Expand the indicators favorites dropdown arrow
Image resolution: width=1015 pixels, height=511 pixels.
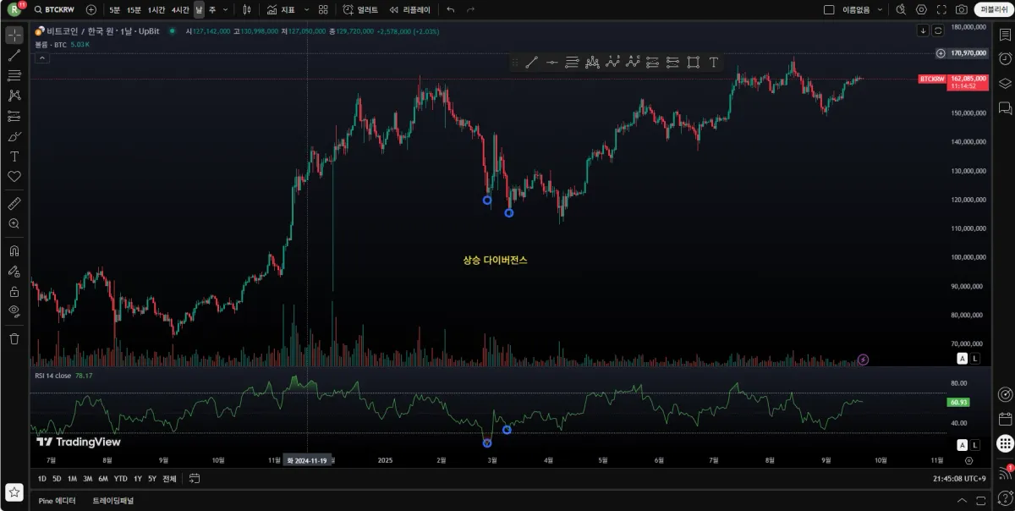(306, 9)
